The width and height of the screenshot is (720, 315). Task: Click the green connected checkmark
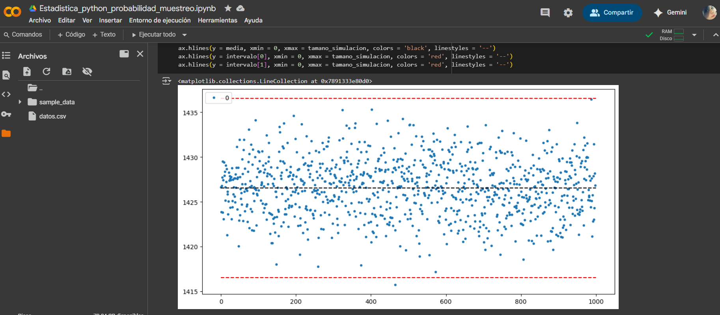(x=649, y=35)
